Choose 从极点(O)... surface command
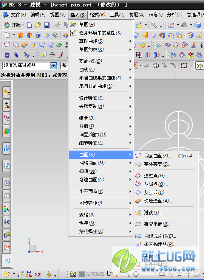The width and height of the screenshot is (204, 280). pos(166,184)
